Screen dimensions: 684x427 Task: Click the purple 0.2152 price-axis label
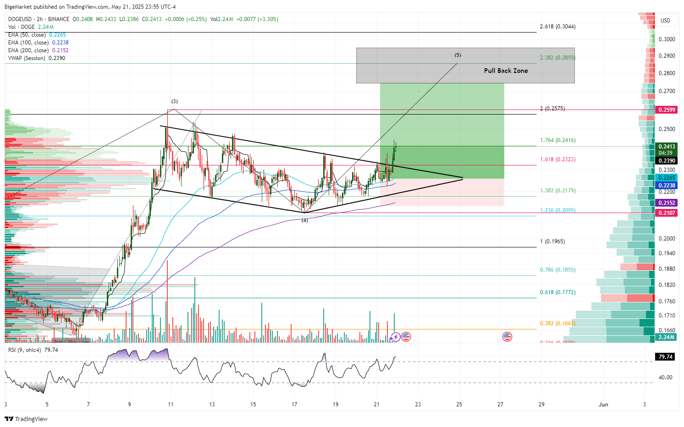667,203
